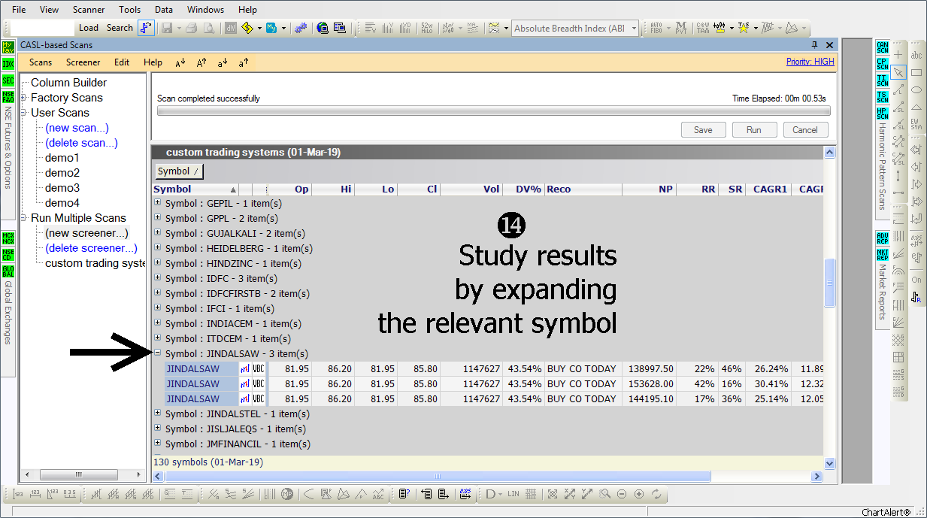Click the LIN scale icon in bottom toolbar
This screenshot has width=927, height=518.
[513, 494]
